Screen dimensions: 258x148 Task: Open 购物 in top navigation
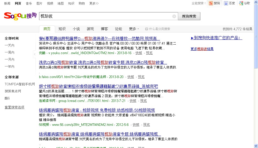tap(82, 3)
